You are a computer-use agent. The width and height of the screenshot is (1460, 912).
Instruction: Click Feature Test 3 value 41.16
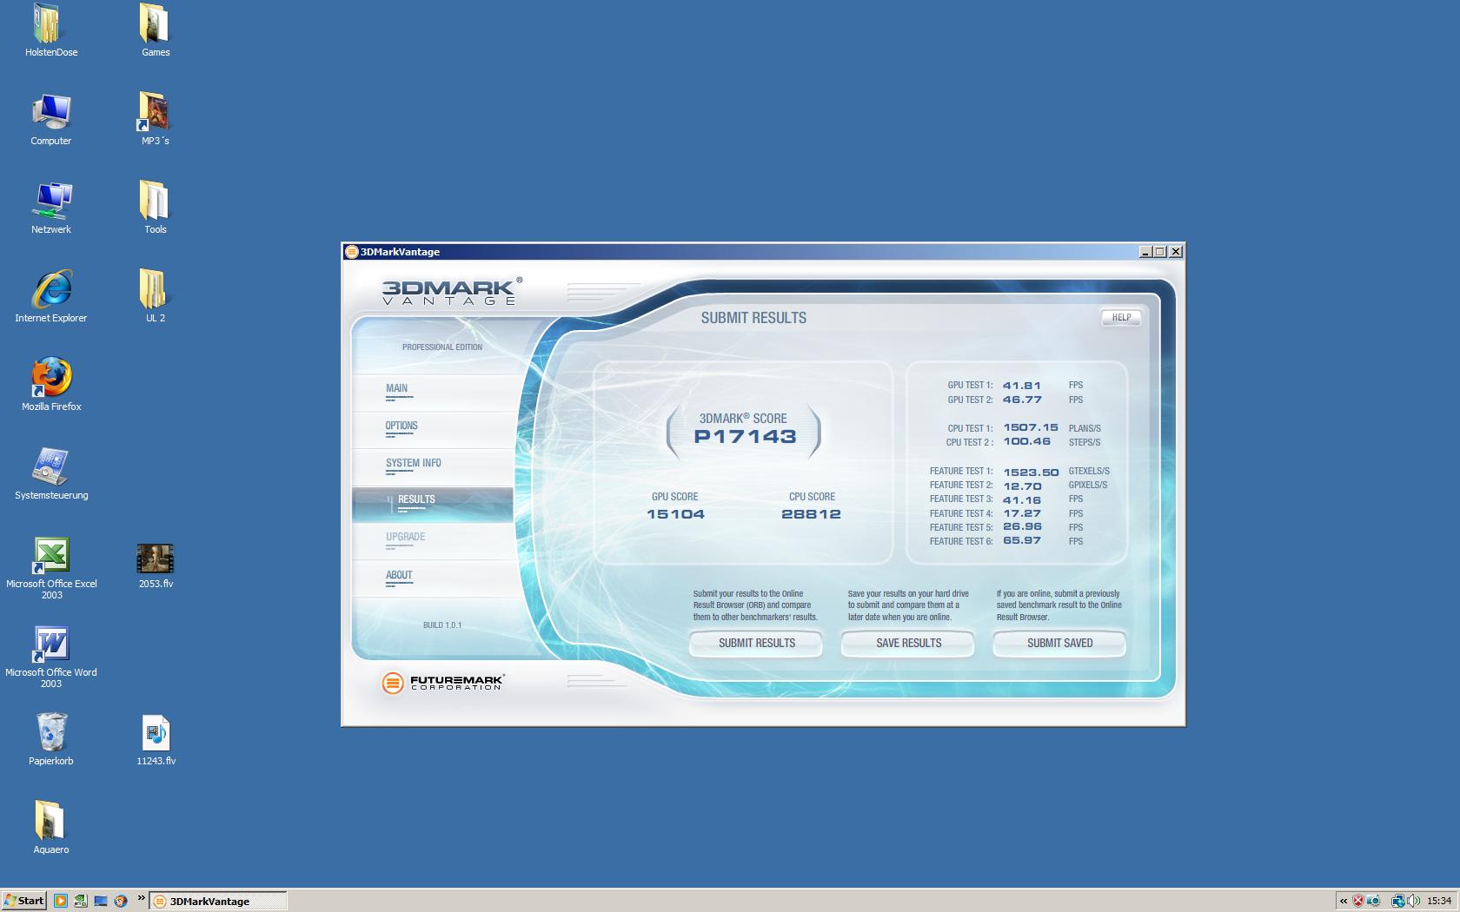pyautogui.click(x=1022, y=500)
